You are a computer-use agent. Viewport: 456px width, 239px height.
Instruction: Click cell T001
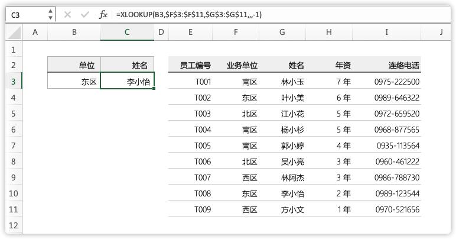click(190, 81)
